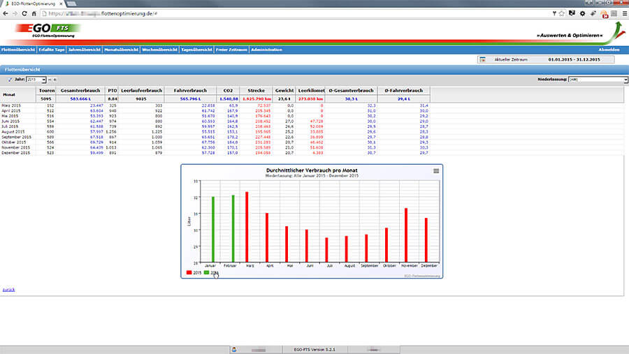Select the September 2015 row label
629x354 pixels.
pyautogui.click(x=16, y=137)
